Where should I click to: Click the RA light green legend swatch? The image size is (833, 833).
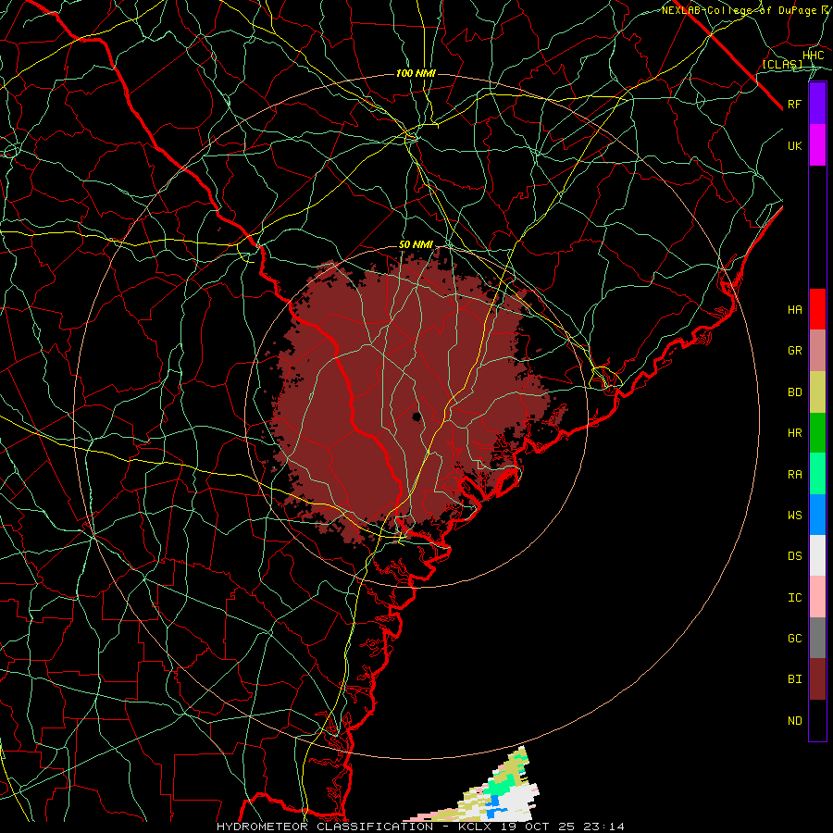coord(817,474)
